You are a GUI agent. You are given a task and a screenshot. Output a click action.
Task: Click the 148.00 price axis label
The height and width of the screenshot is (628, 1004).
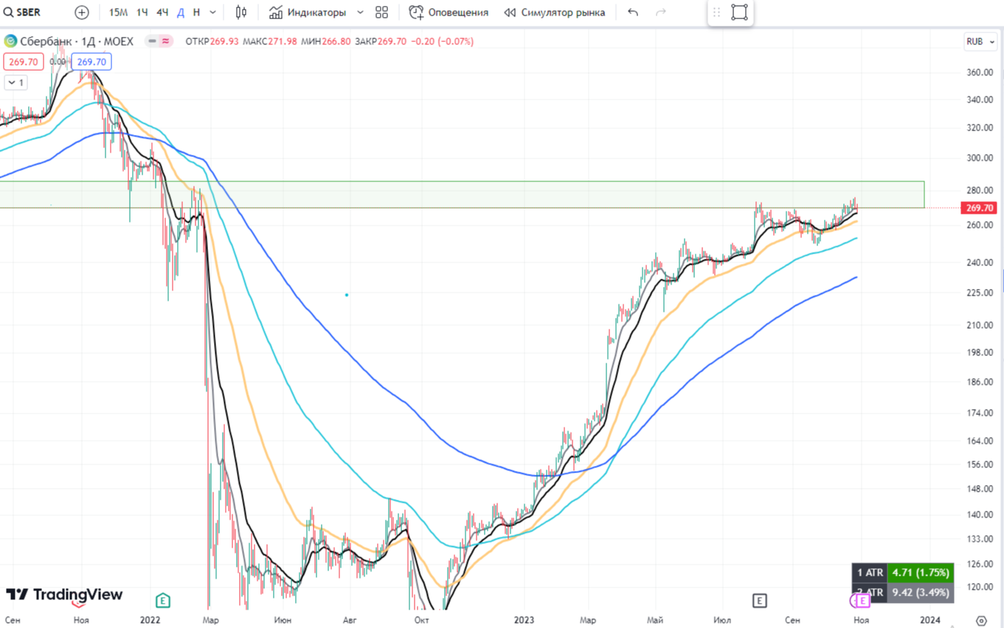pyautogui.click(x=980, y=489)
